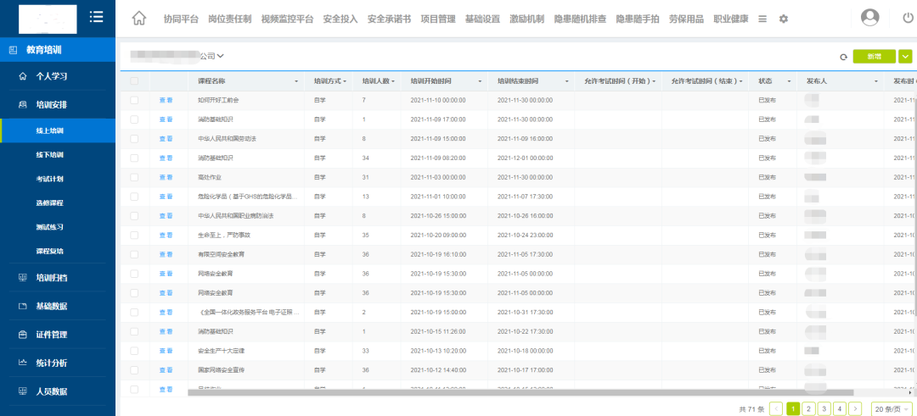
Task: Select the checkbox for 高处作业 row
Action: [134, 177]
